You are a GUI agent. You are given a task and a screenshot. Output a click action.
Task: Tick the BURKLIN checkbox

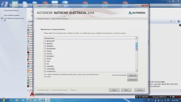pos(45,46)
